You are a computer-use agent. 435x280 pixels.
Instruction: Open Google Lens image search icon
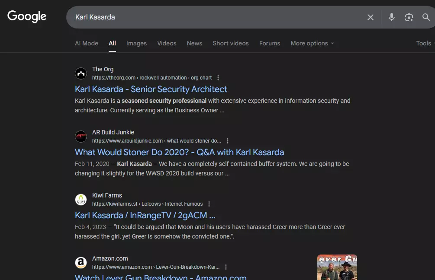click(409, 17)
